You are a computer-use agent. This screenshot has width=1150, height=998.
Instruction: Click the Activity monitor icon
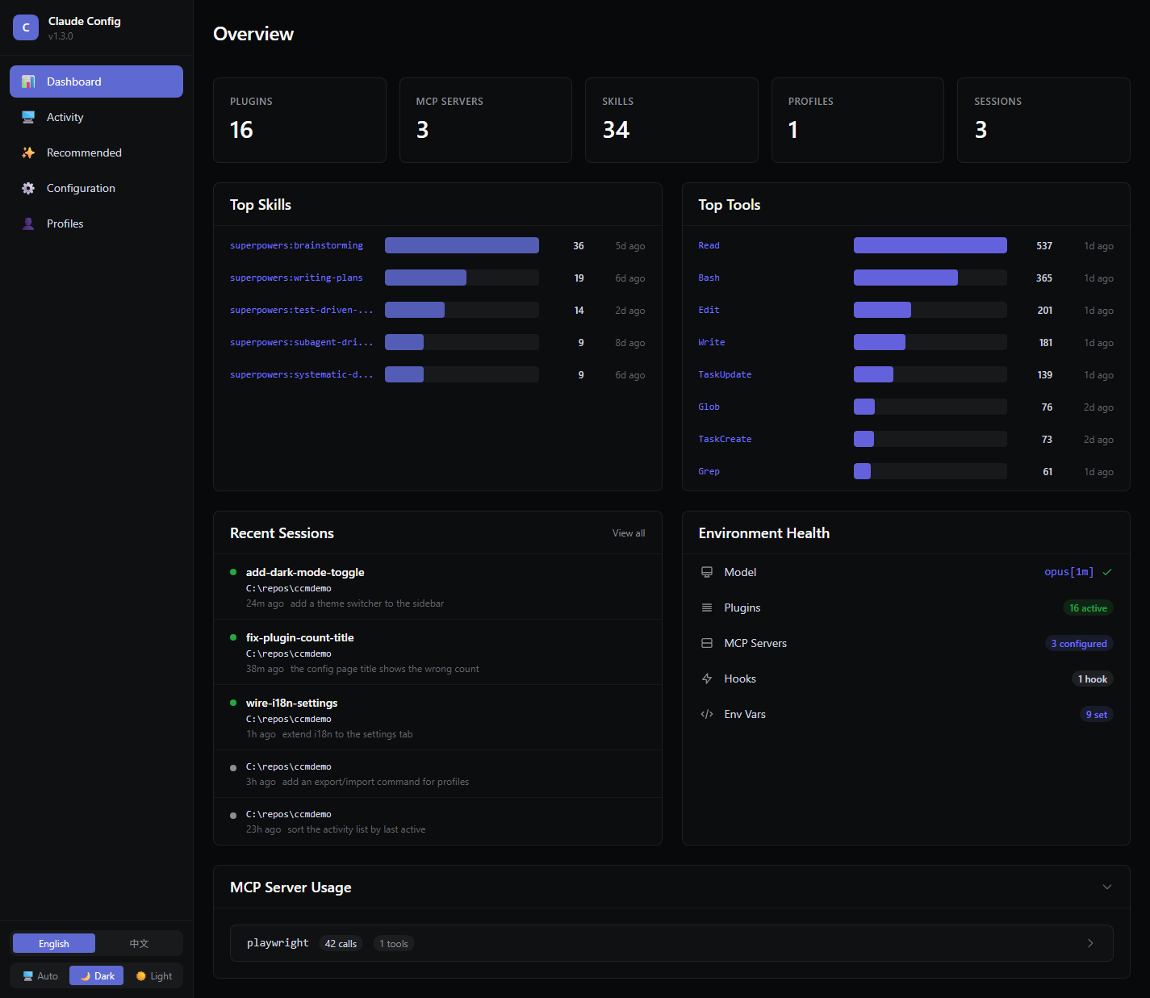[28, 117]
